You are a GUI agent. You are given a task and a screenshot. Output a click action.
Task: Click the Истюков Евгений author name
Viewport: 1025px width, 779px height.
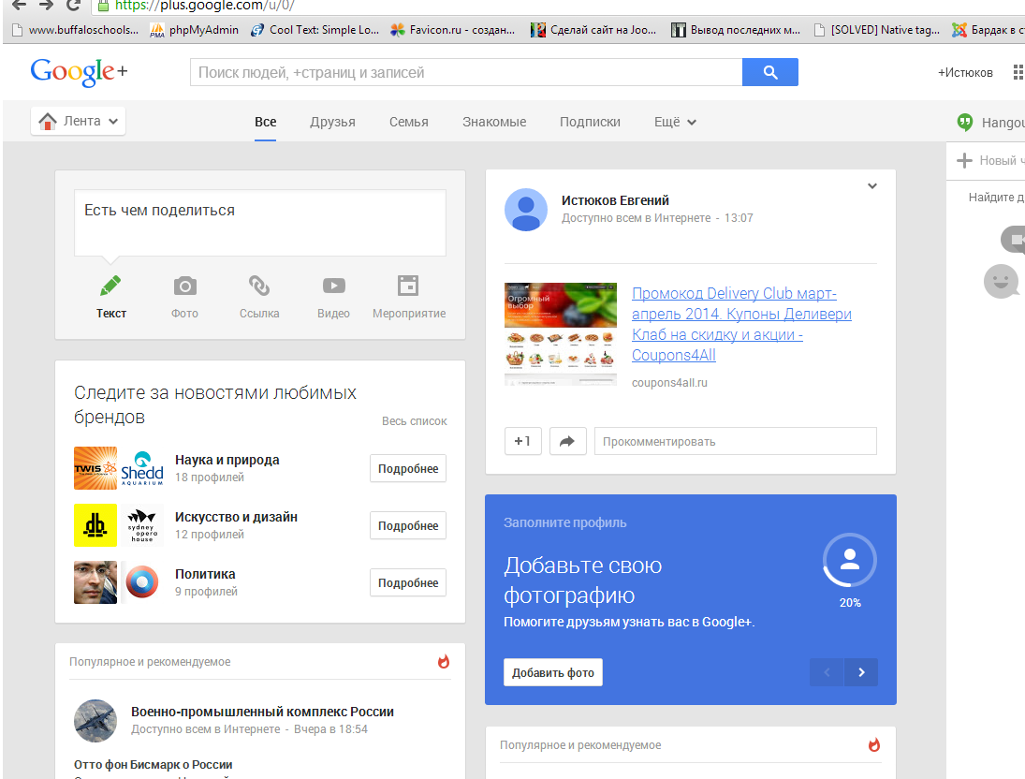pyautogui.click(x=615, y=200)
